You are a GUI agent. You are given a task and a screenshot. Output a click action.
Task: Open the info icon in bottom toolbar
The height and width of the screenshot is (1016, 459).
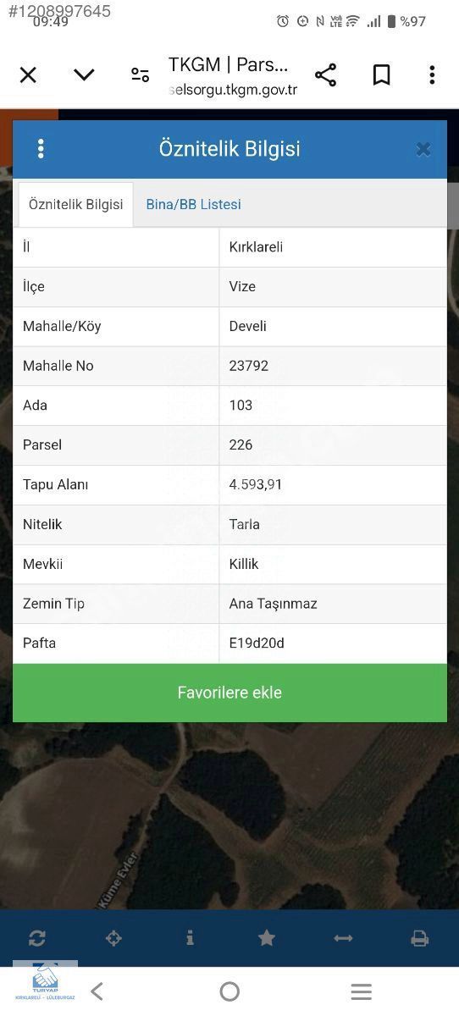pos(190,937)
